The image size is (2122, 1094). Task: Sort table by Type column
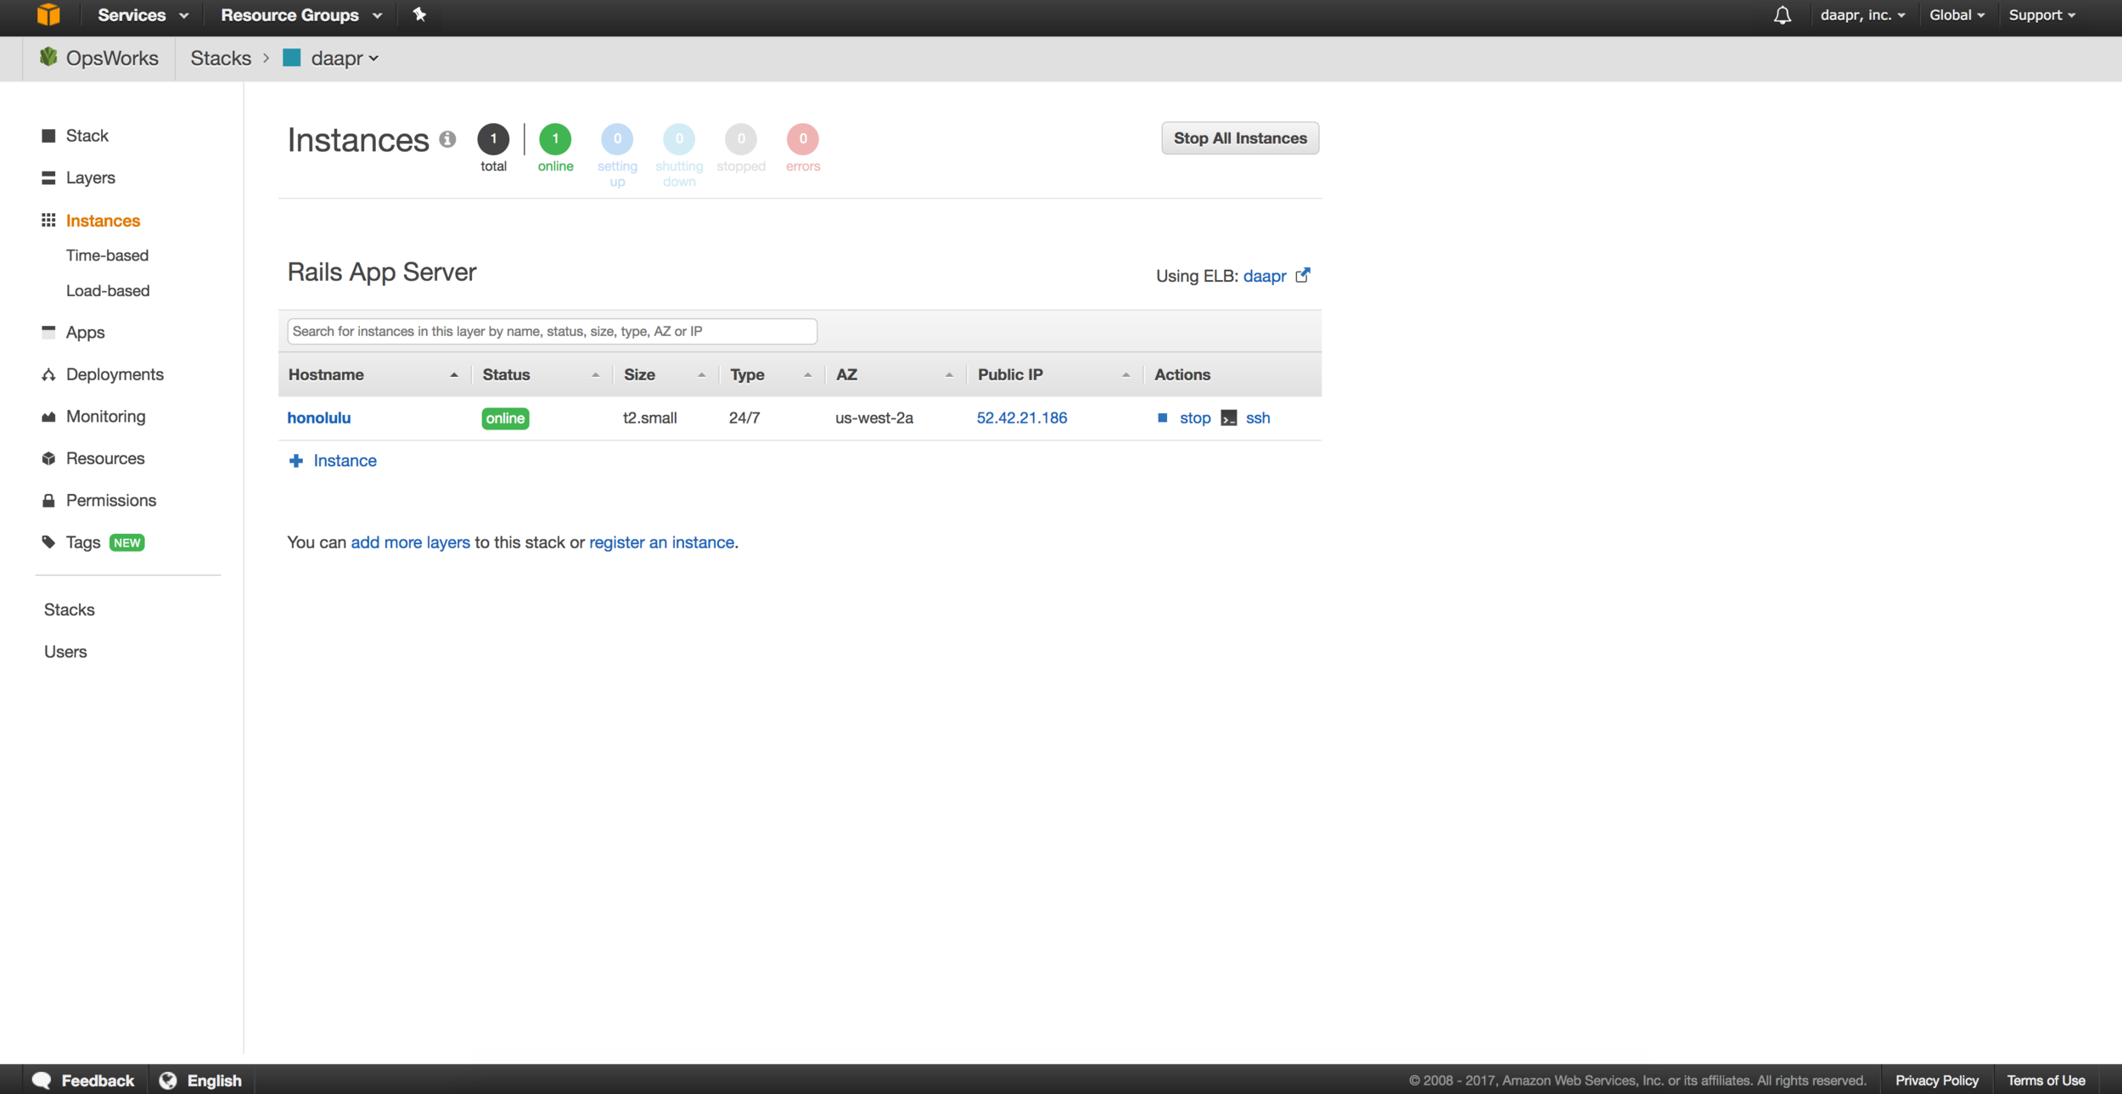[x=771, y=374]
